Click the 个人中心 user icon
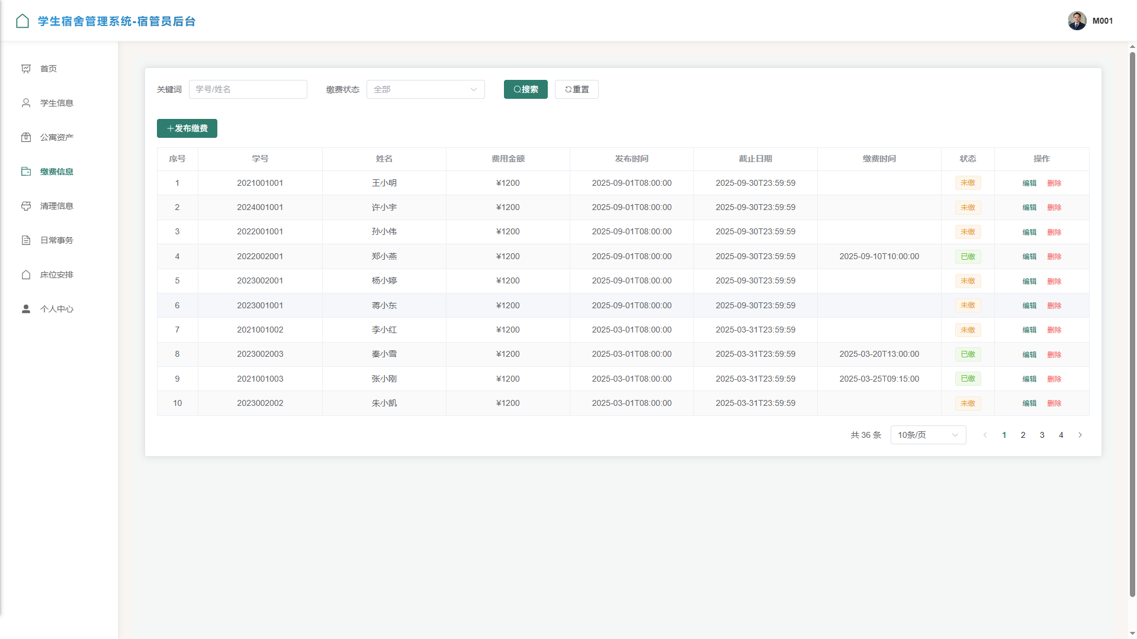 pos(26,309)
